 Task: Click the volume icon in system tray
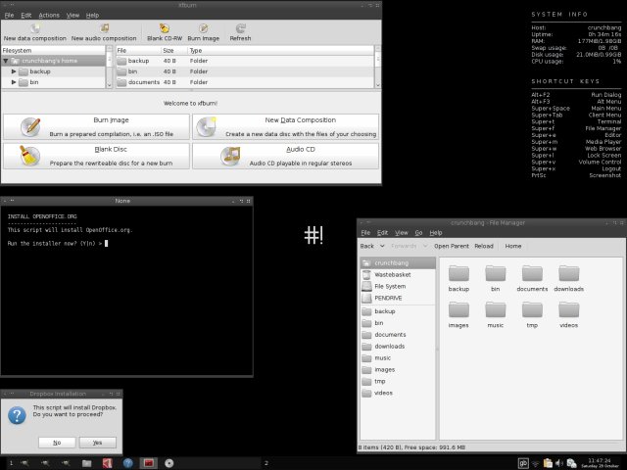click(x=560, y=461)
